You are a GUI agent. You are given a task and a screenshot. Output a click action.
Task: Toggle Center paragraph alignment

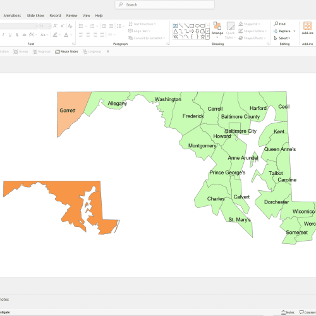[x=88, y=35]
